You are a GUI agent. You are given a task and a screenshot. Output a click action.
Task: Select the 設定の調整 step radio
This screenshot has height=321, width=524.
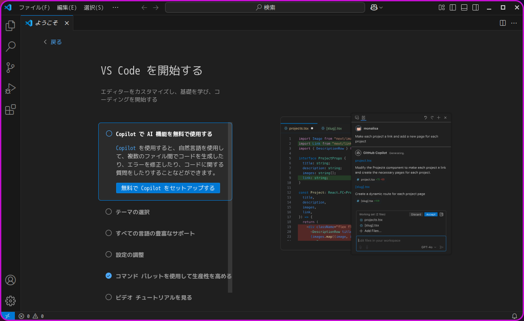pos(109,254)
